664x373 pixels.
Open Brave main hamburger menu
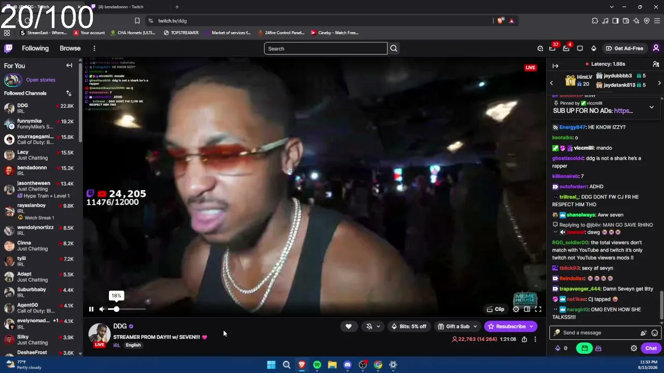pyautogui.click(x=657, y=21)
